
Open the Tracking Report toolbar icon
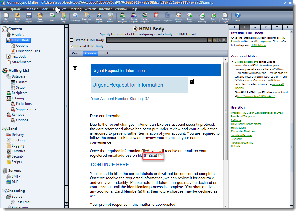click(x=225, y=17)
